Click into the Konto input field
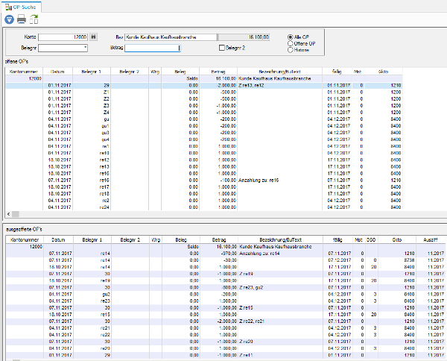This screenshot has height=361, width=447. click(63, 37)
